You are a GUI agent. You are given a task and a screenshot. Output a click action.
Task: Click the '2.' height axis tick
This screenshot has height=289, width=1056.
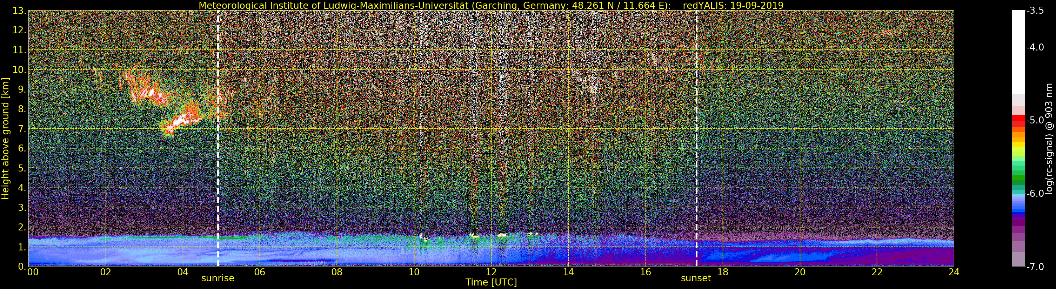(x=22, y=228)
